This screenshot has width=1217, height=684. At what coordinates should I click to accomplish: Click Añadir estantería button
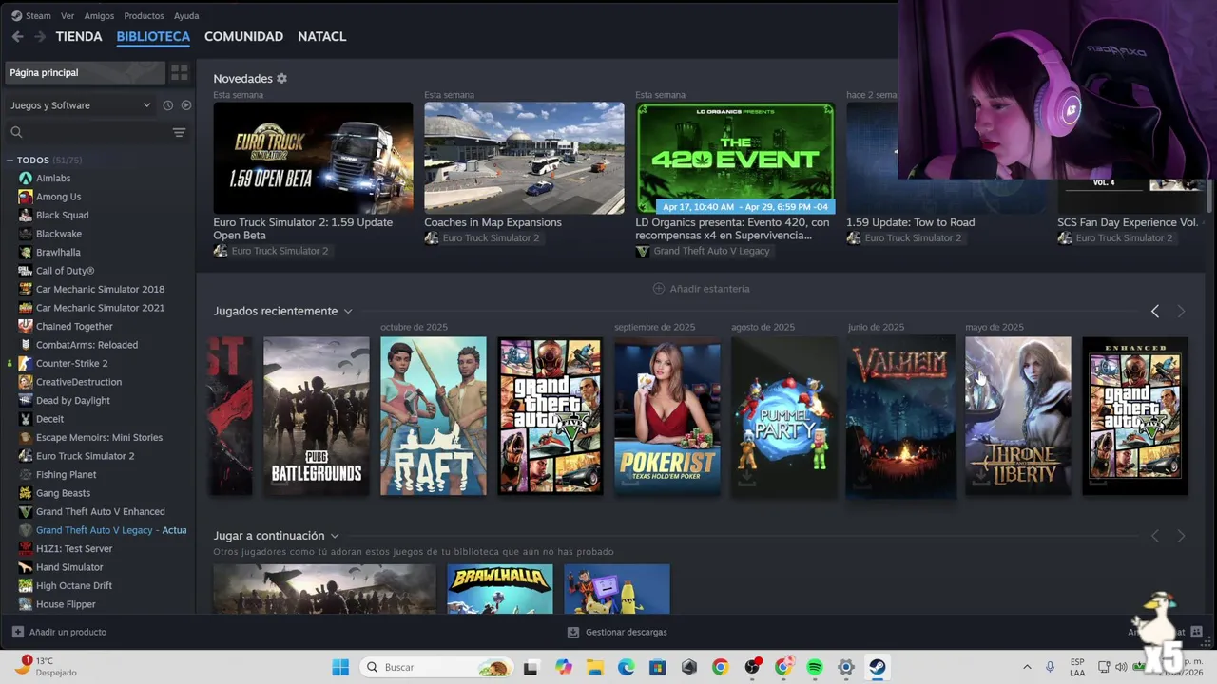tap(701, 289)
